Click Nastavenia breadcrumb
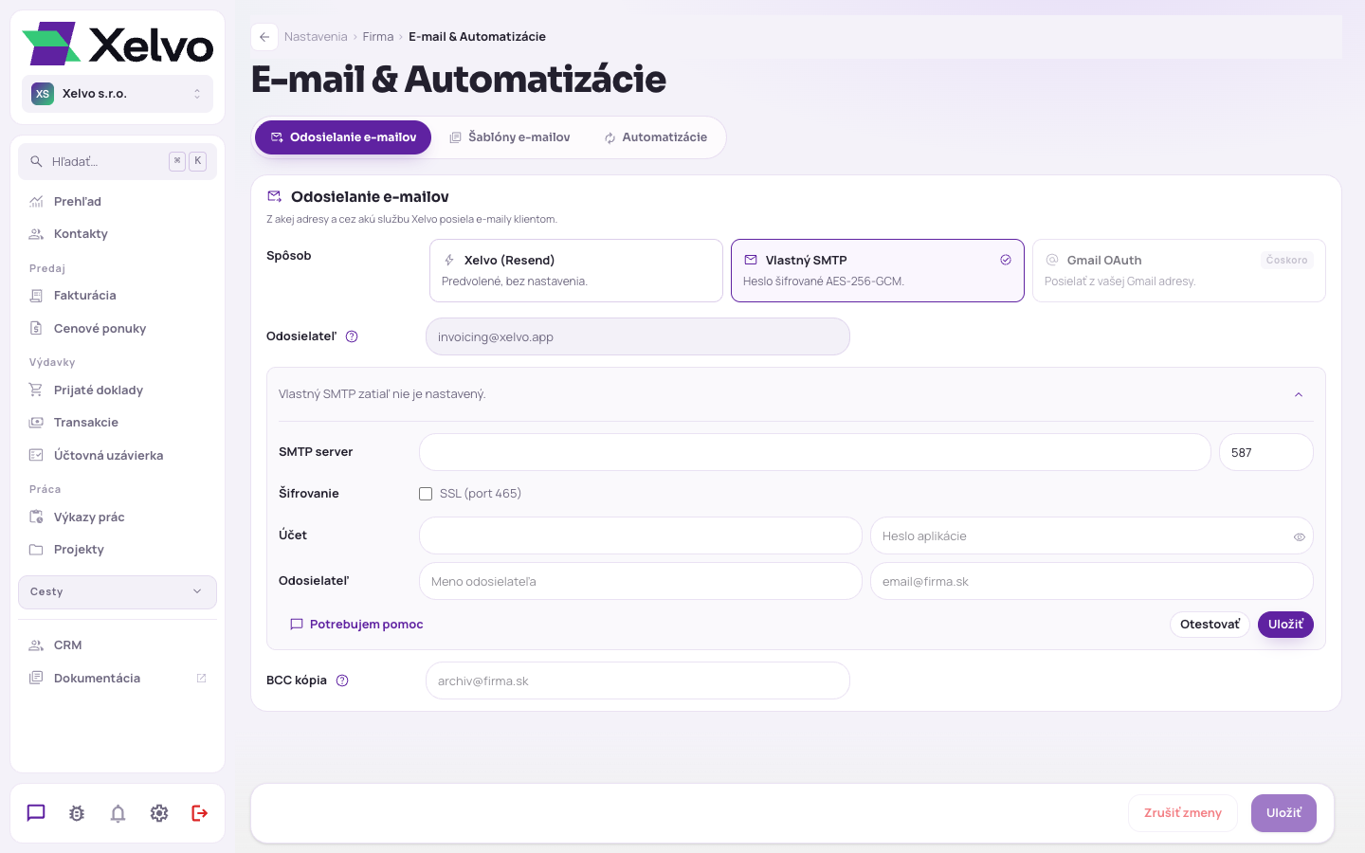Viewport: 1365px width, 853px height. click(316, 37)
